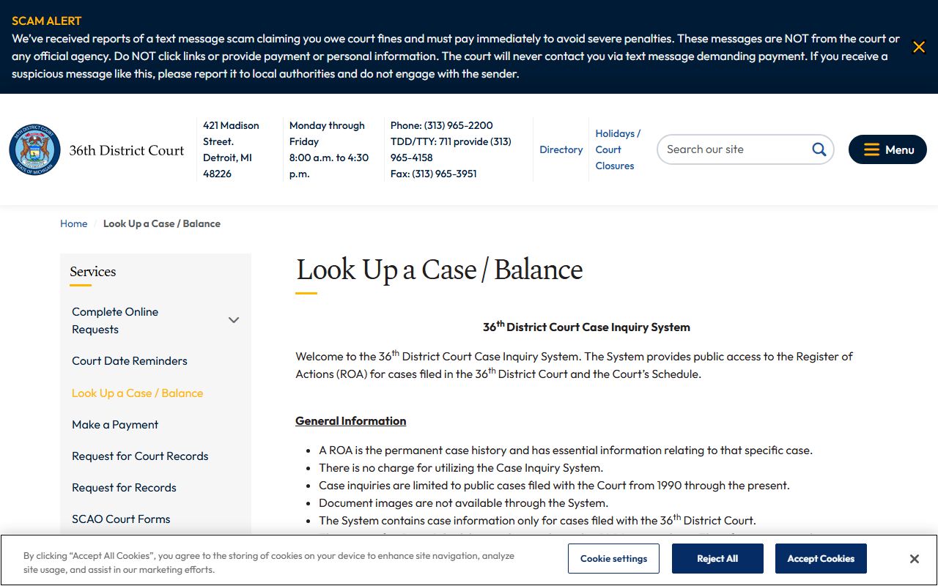
Task: Expand the Complete Online Requests submenu
Action: click(234, 320)
